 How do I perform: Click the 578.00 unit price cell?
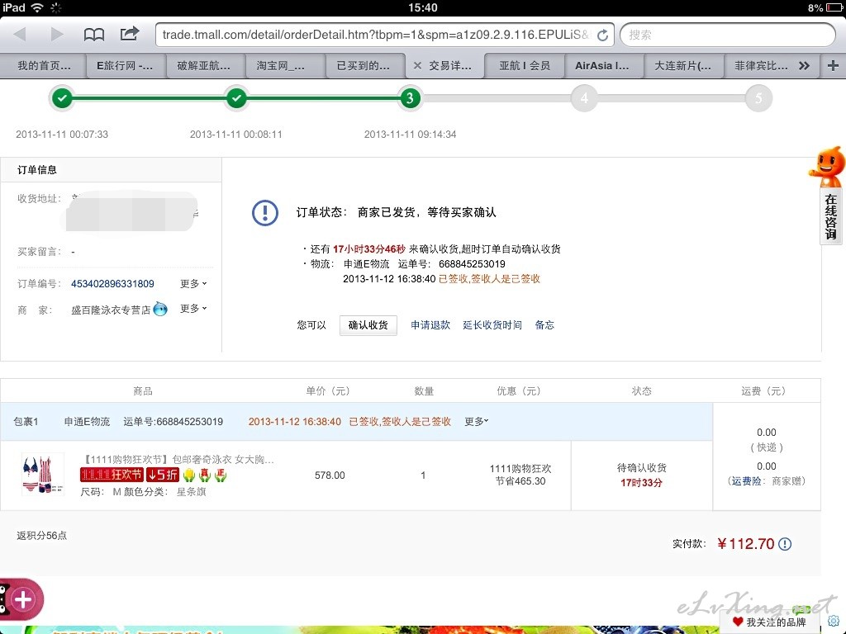(330, 475)
